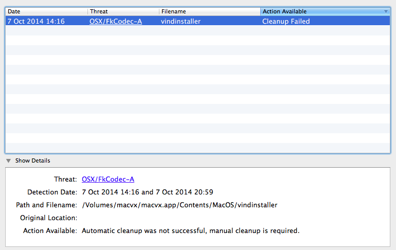
Task: Click the first empty row below the threat
Action: 198,30
